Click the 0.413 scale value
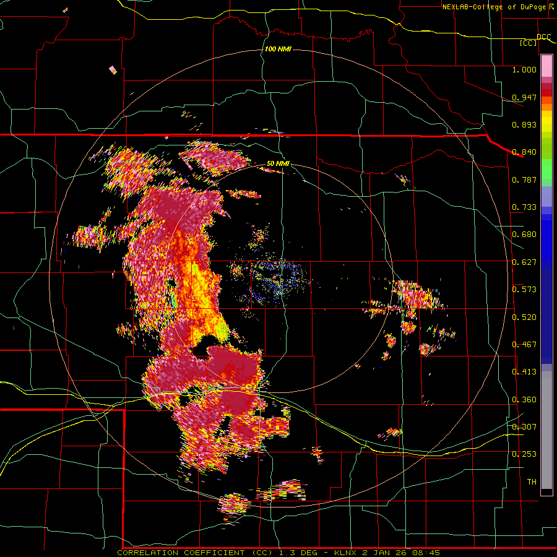 (x=524, y=372)
